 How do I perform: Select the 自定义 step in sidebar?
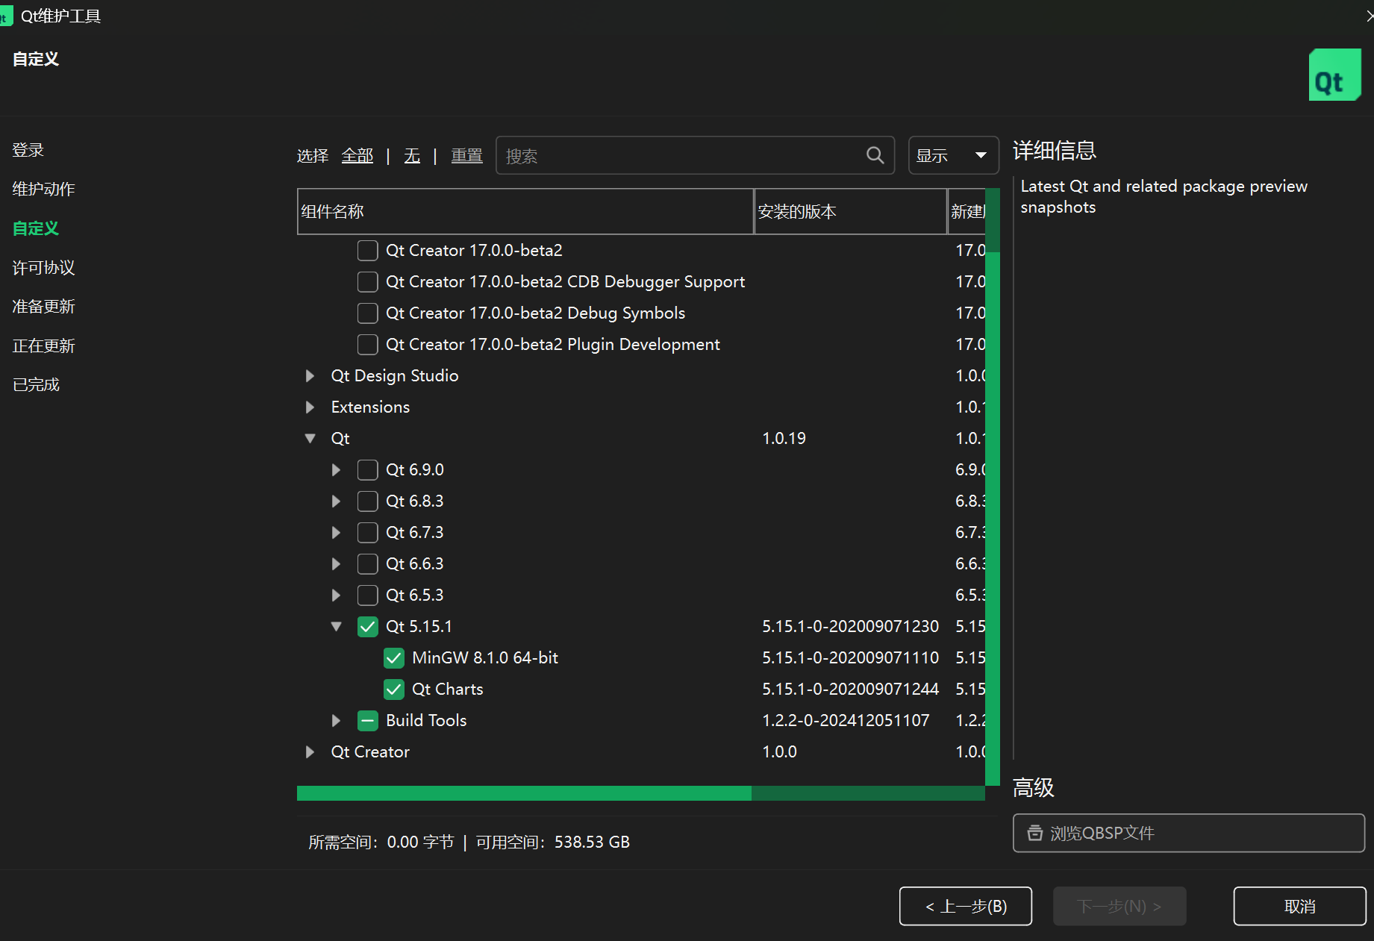pyautogui.click(x=36, y=228)
